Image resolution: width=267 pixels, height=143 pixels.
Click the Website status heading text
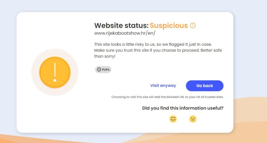(x=121, y=26)
